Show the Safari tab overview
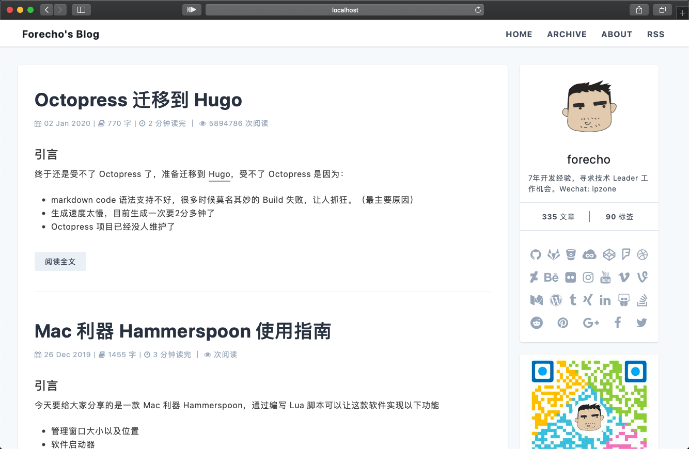This screenshot has width=689, height=449. coord(662,9)
